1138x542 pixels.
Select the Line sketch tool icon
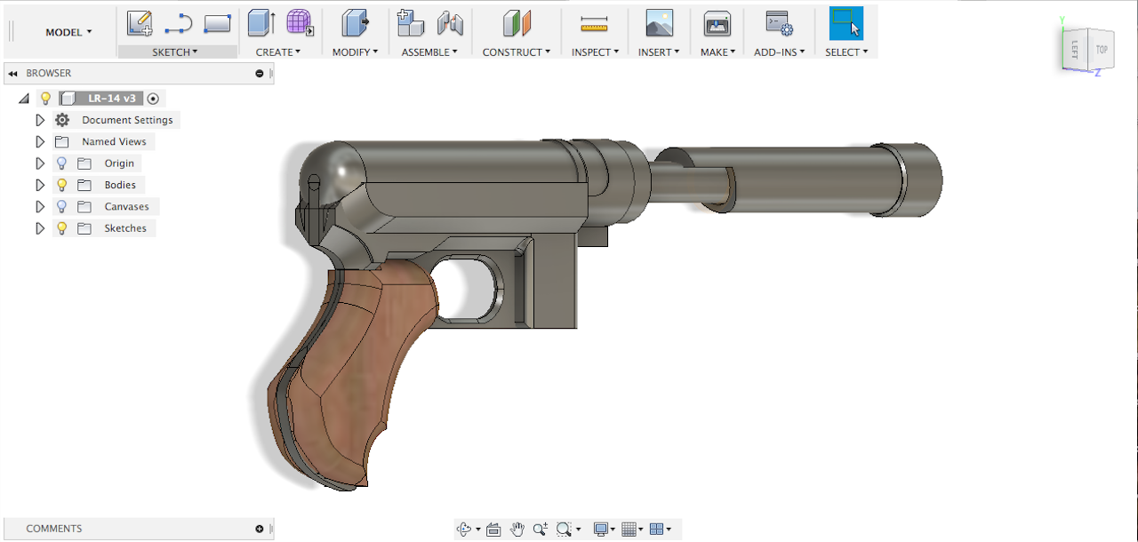pos(179,23)
